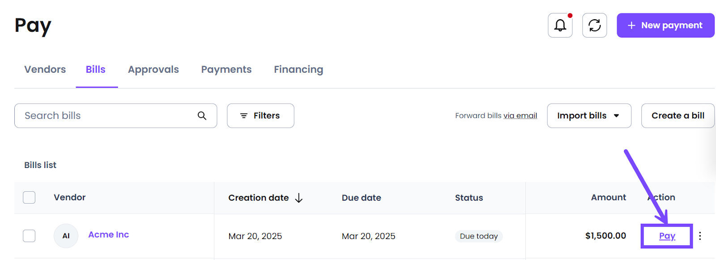Select the Financing tab
716x260 pixels.
coord(298,70)
